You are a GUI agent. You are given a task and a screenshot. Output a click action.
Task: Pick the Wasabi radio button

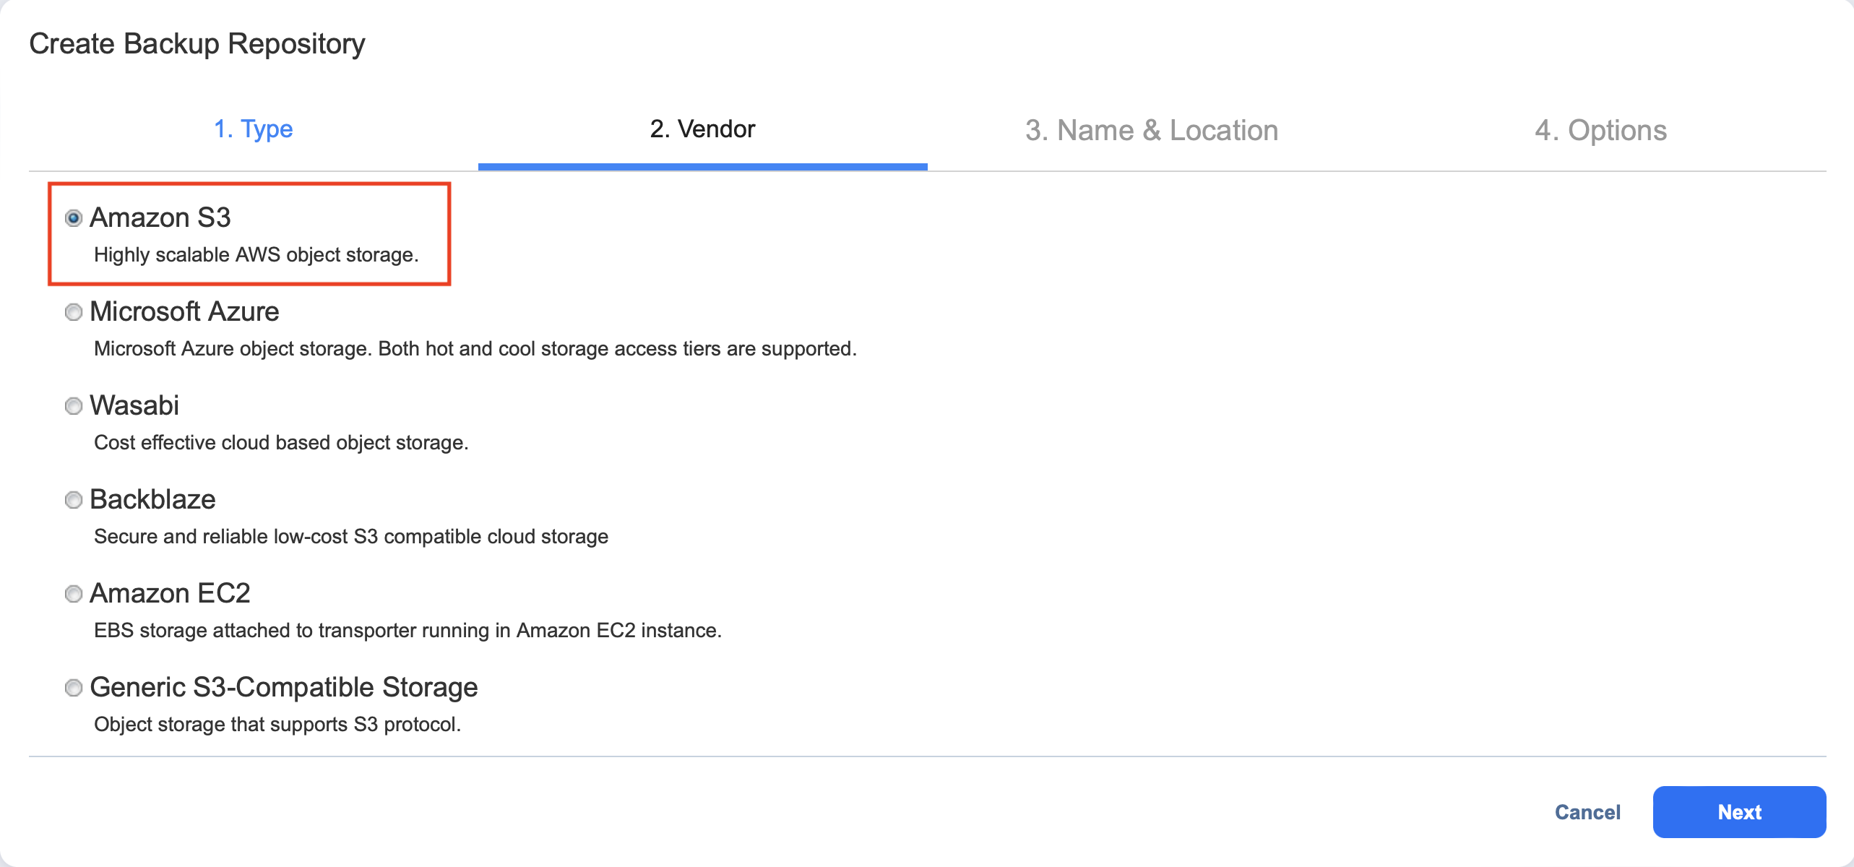(74, 406)
